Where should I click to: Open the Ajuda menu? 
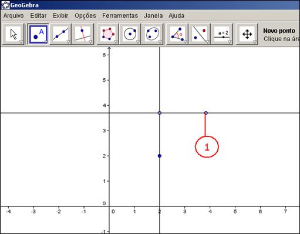(177, 16)
